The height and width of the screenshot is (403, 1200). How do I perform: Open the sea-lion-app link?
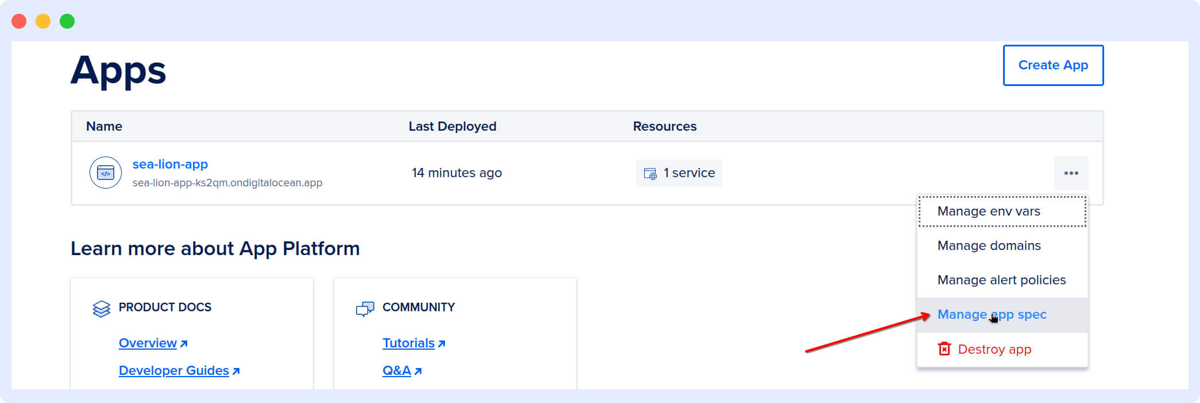[170, 165]
